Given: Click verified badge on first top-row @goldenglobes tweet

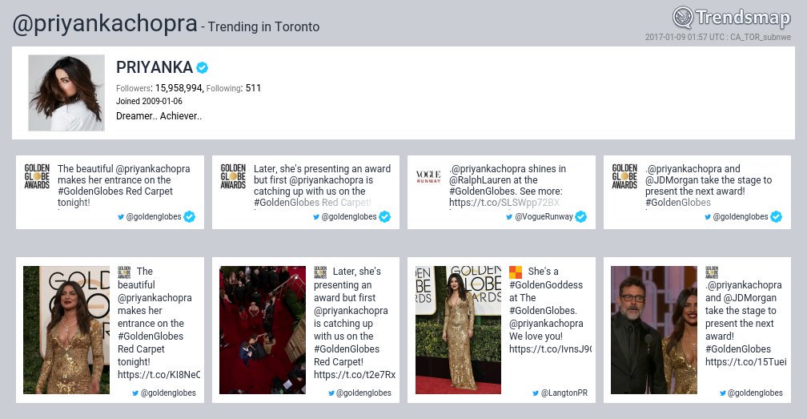Looking at the screenshot, I should pyautogui.click(x=190, y=216).
